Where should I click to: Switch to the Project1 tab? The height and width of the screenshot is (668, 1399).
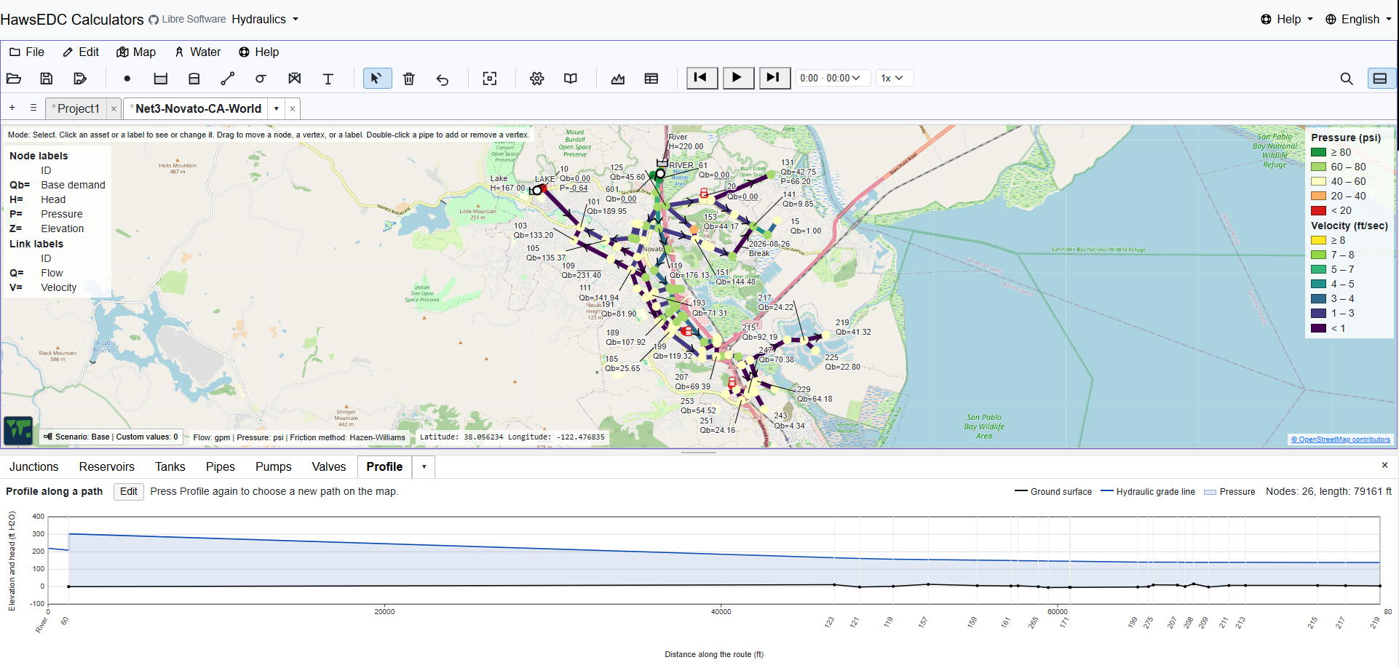click(x=78, y=108)
